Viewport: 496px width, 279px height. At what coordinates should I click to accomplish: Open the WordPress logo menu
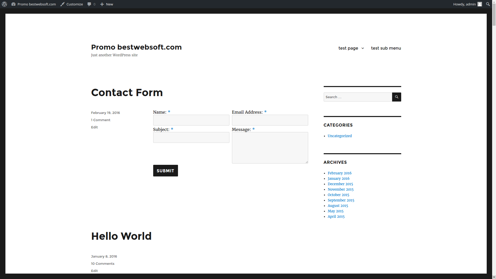(x=4, y=4)
